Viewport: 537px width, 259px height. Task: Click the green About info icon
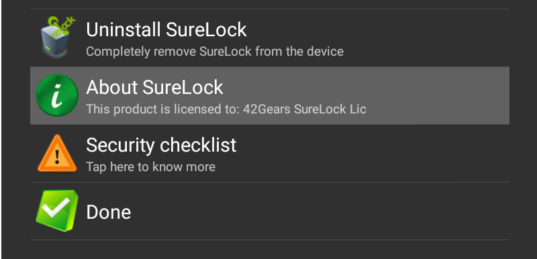[x=57, y=95]
